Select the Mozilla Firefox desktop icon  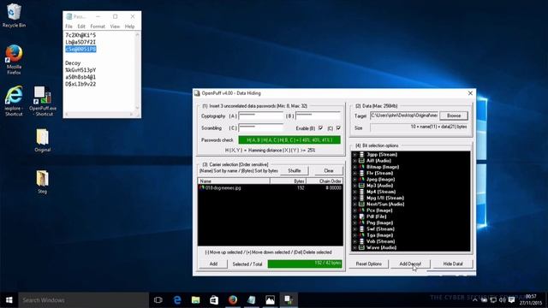(14, 59)
